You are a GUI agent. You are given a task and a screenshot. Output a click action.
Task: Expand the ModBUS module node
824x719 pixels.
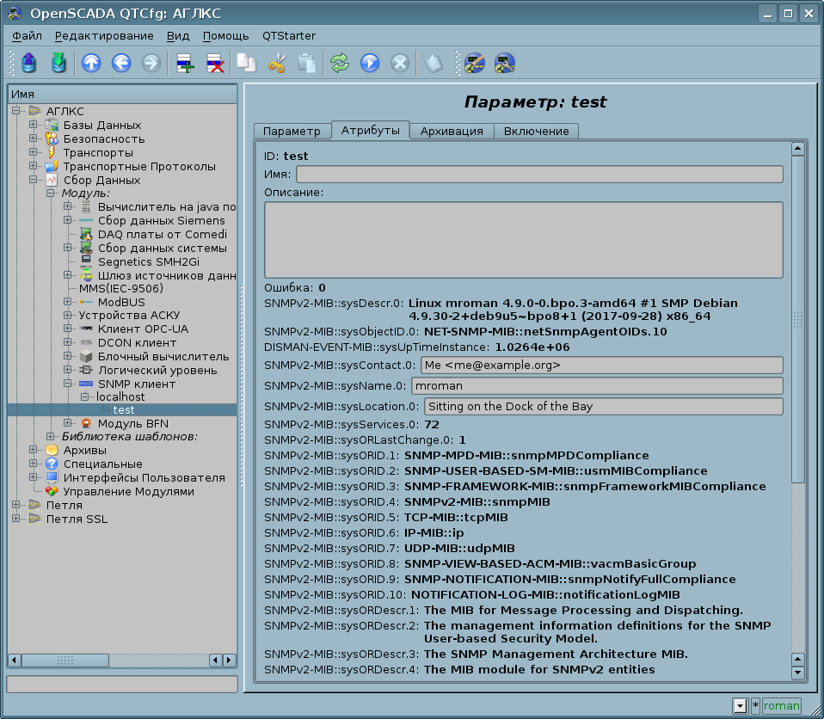(68, 302)
